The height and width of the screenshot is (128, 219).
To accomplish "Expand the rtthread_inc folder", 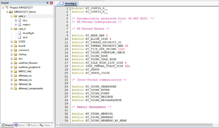I will (x=12, y=80).
